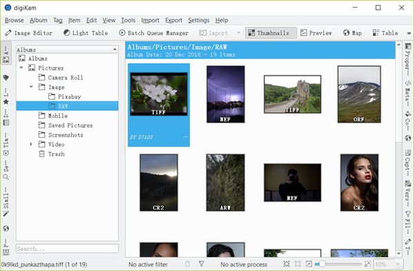Show hidden toolbar items via chevron

409,33
